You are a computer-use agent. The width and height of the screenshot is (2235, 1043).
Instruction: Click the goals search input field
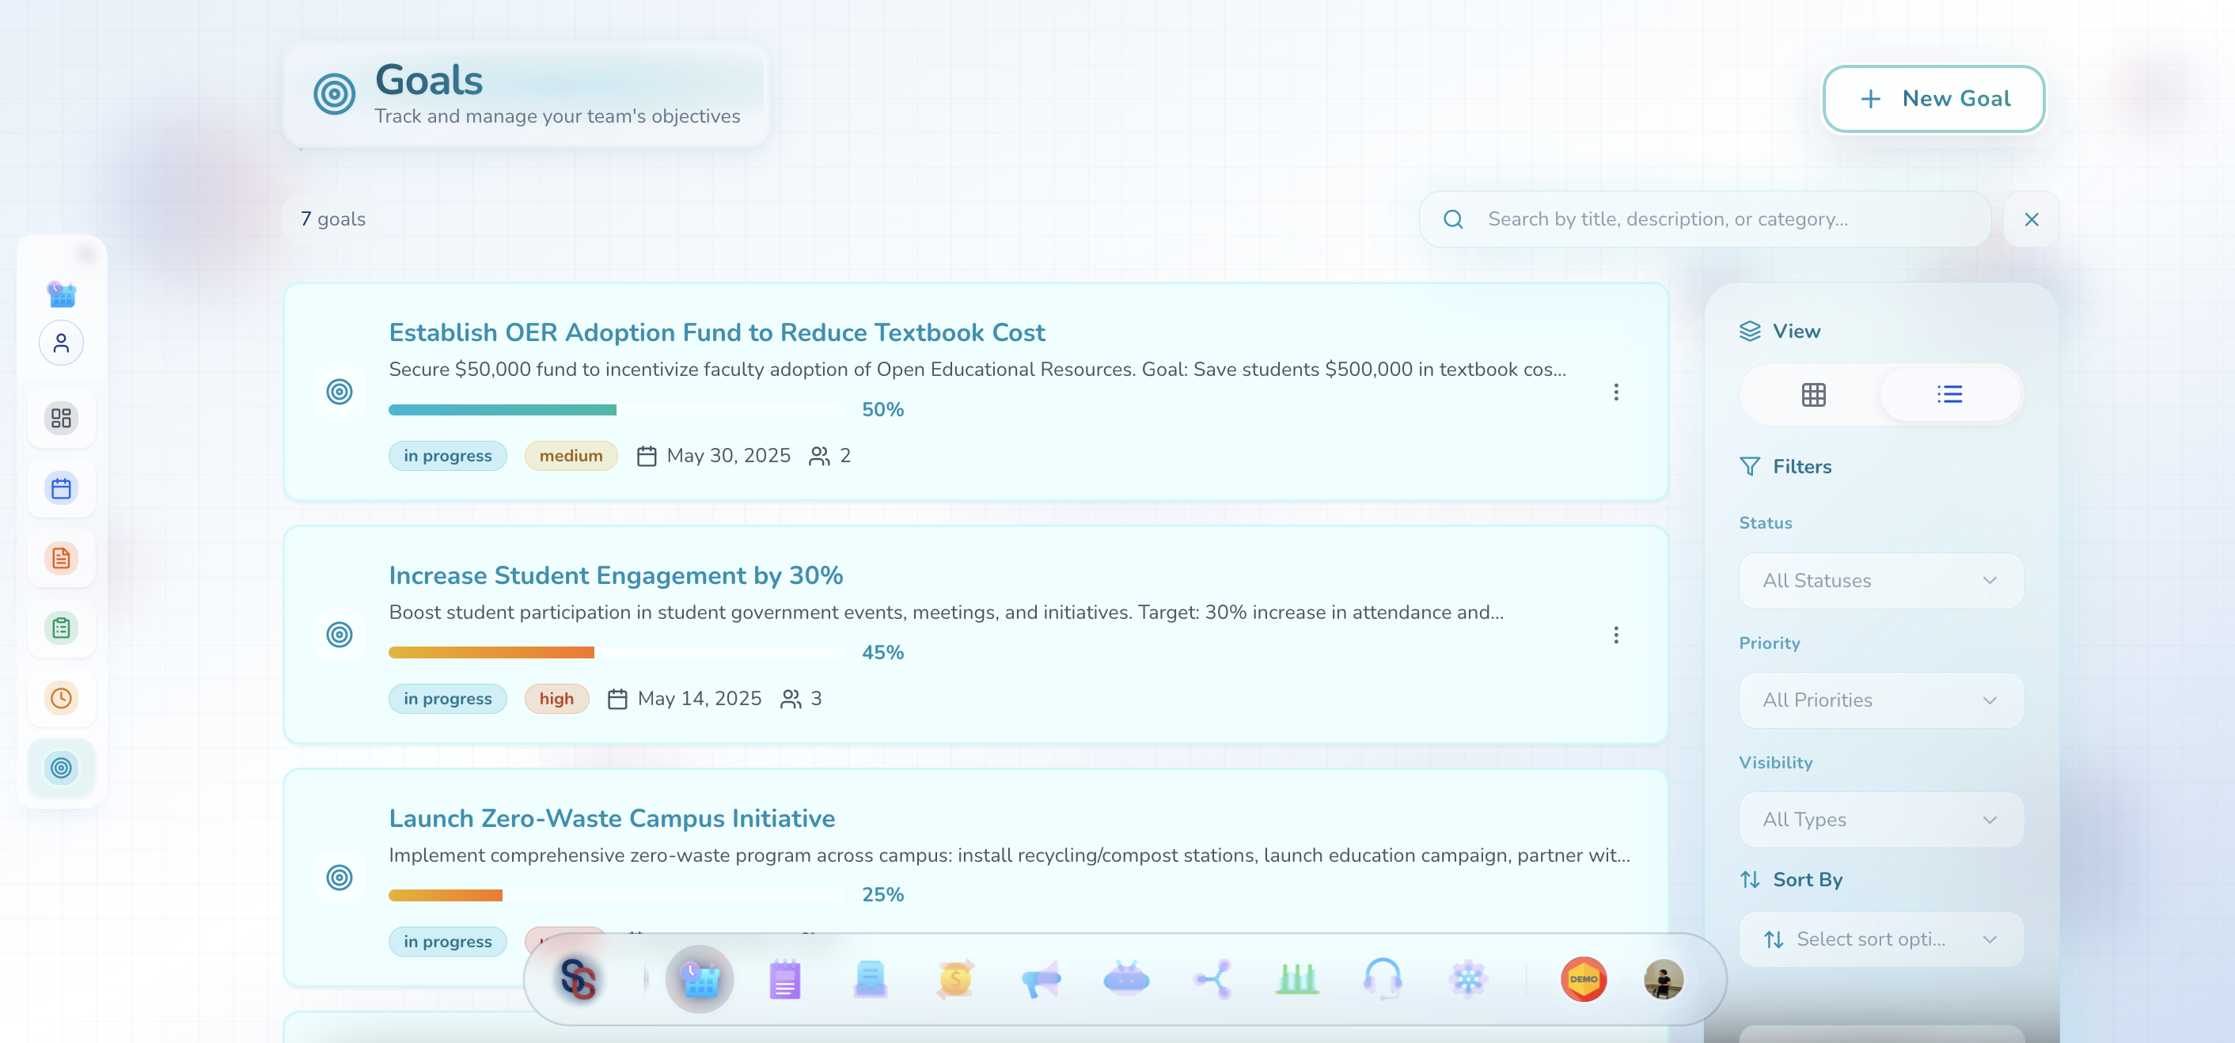1727,219
